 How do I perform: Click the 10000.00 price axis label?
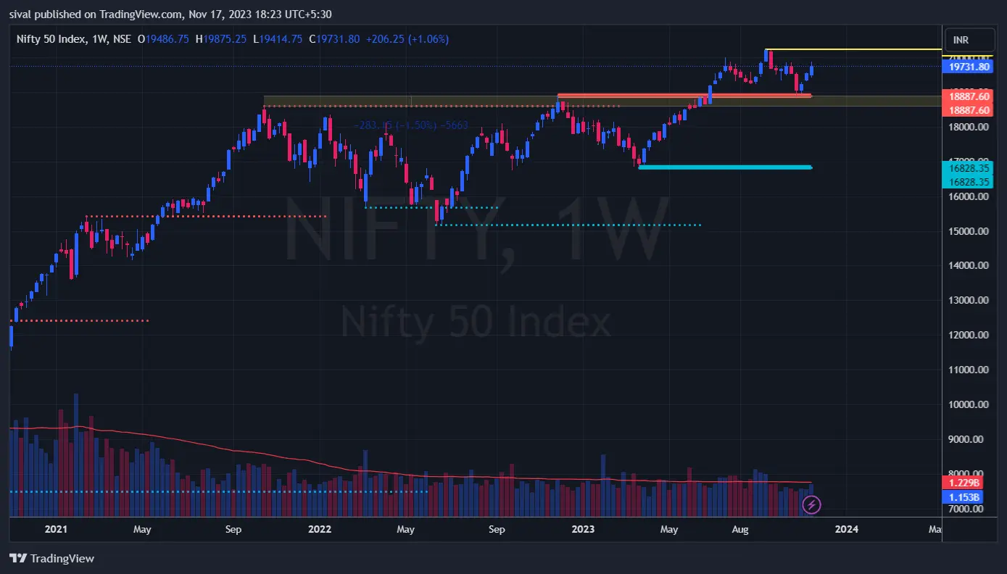pyautogui.click(x=967, y=404)
